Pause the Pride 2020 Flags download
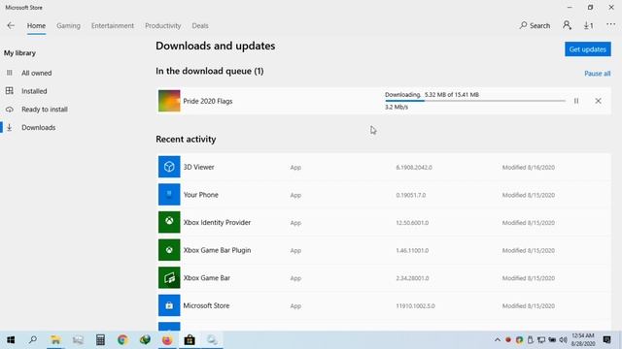This screenshot has width=622, height=349. pos(576,101)
